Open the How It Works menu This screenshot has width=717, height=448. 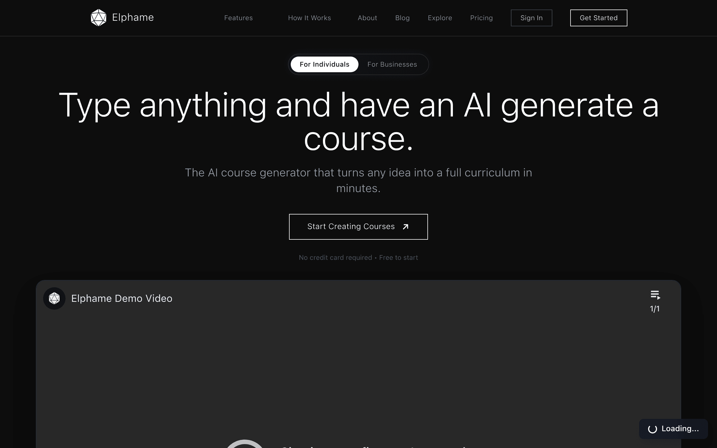point(309,18)
